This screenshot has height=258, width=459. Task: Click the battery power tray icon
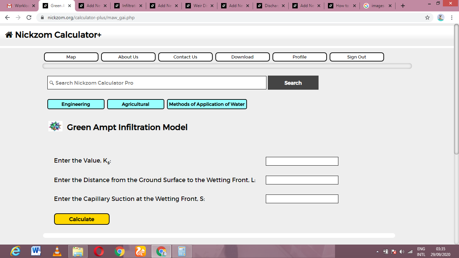point(386,252)
